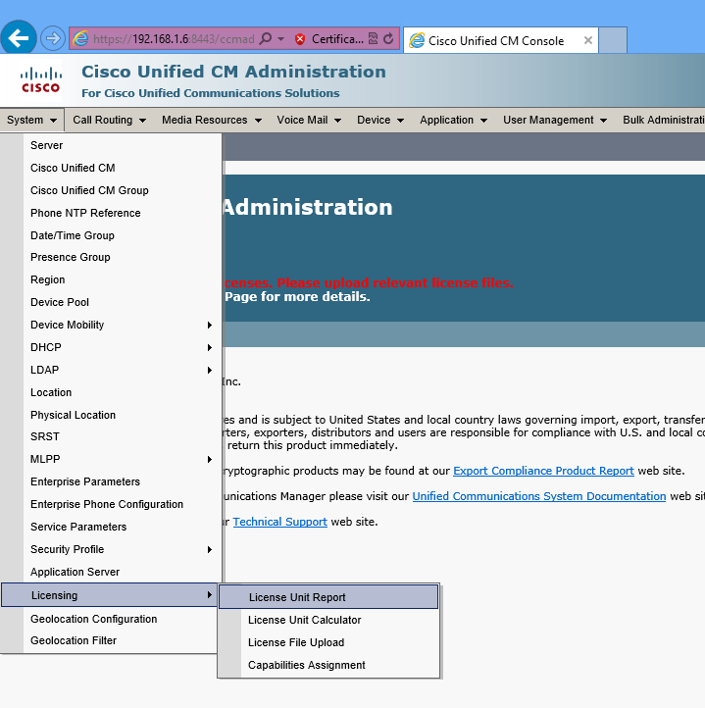Click the search magnifier in address bar
The height and width of the screenshot is (708, 705).
[266, 39]
